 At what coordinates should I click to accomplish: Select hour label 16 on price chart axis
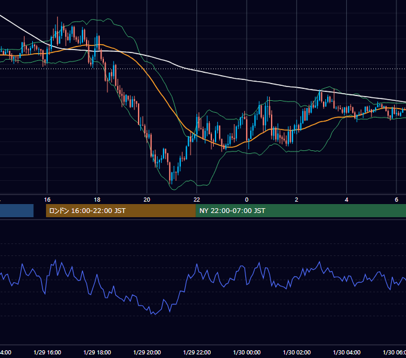pyautogui.click(x=47, y=200)
